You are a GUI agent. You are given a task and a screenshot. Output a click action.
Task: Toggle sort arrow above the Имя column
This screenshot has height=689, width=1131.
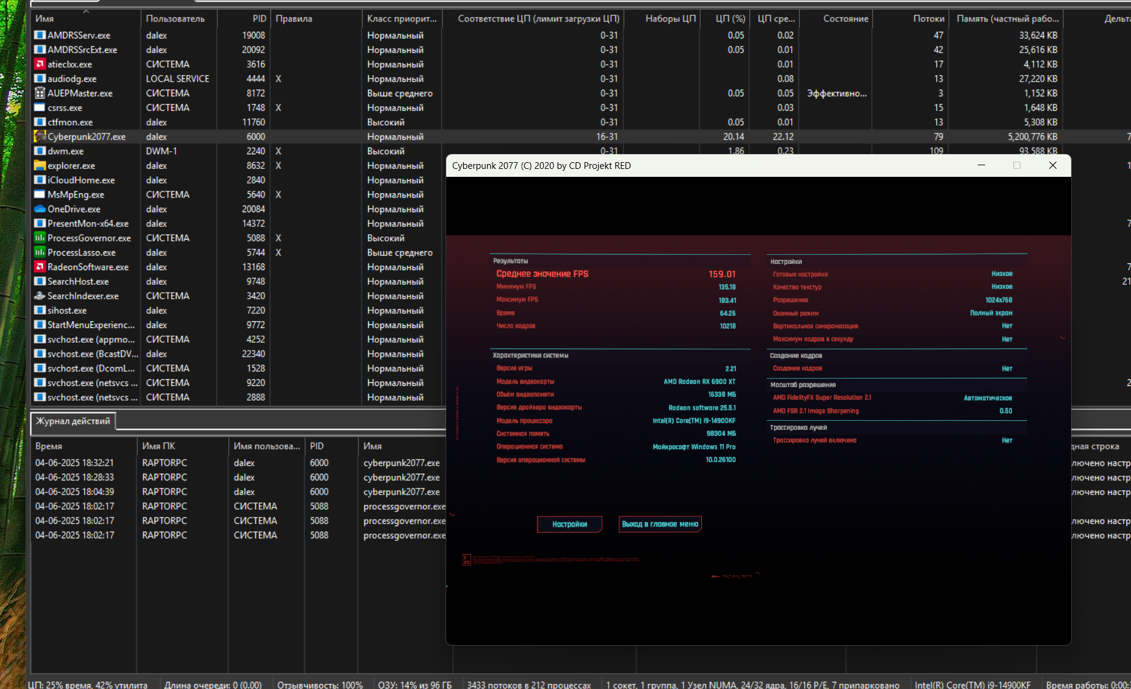point(86,12)
